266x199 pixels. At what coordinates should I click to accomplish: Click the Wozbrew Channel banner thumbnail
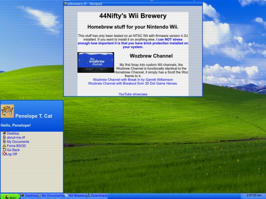point(96,62)
